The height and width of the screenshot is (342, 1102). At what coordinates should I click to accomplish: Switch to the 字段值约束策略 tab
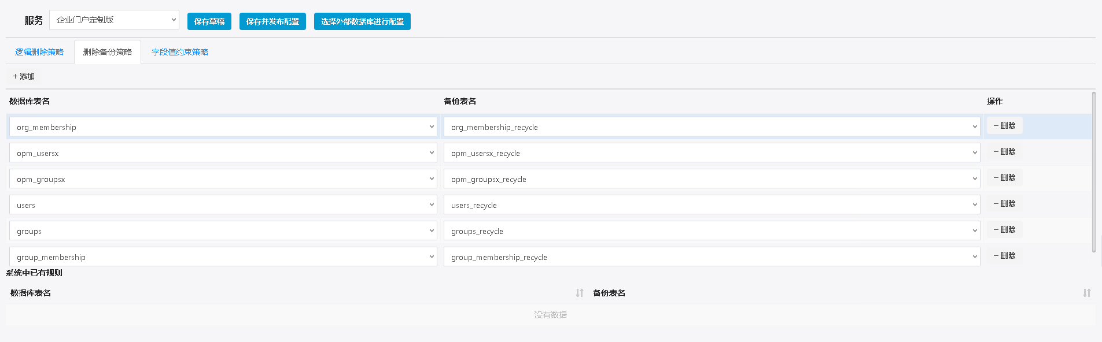pyautogui.click(x=180, y=52)
